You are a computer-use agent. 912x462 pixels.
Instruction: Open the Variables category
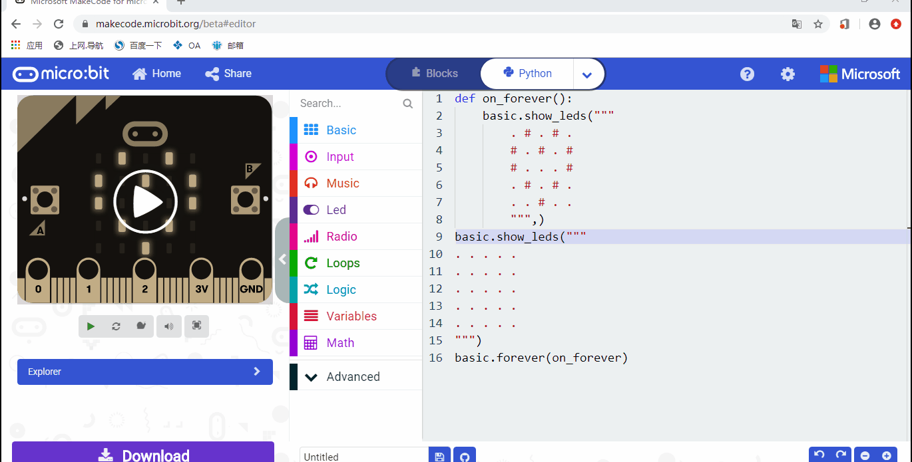356,316
